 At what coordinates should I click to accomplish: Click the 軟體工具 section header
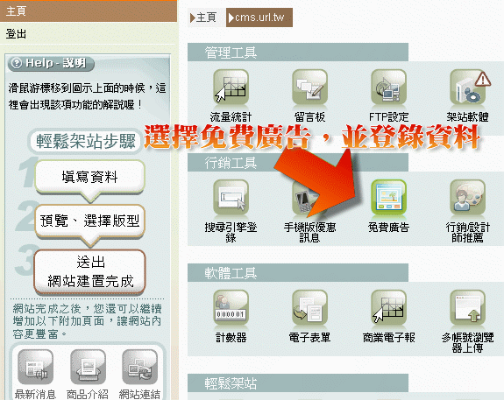point(298,273)
